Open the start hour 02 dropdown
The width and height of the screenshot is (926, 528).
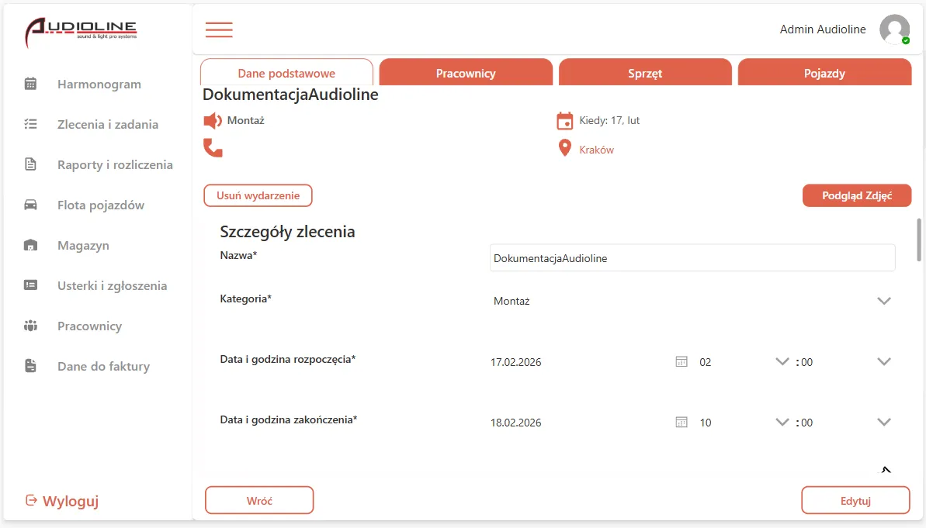coord(782,361)
